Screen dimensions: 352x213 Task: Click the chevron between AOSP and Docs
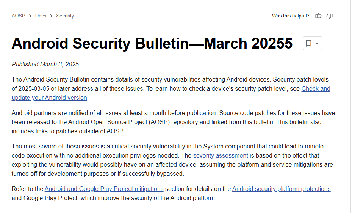pos(30,16)
